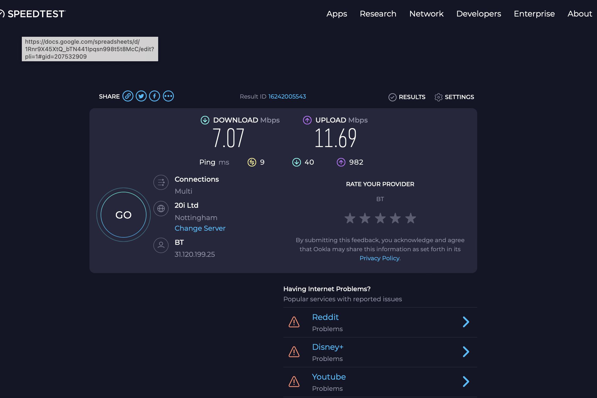The image size is (597, 398).
Task: Click the Connections mode icon
Action: [x=161, y=182]
